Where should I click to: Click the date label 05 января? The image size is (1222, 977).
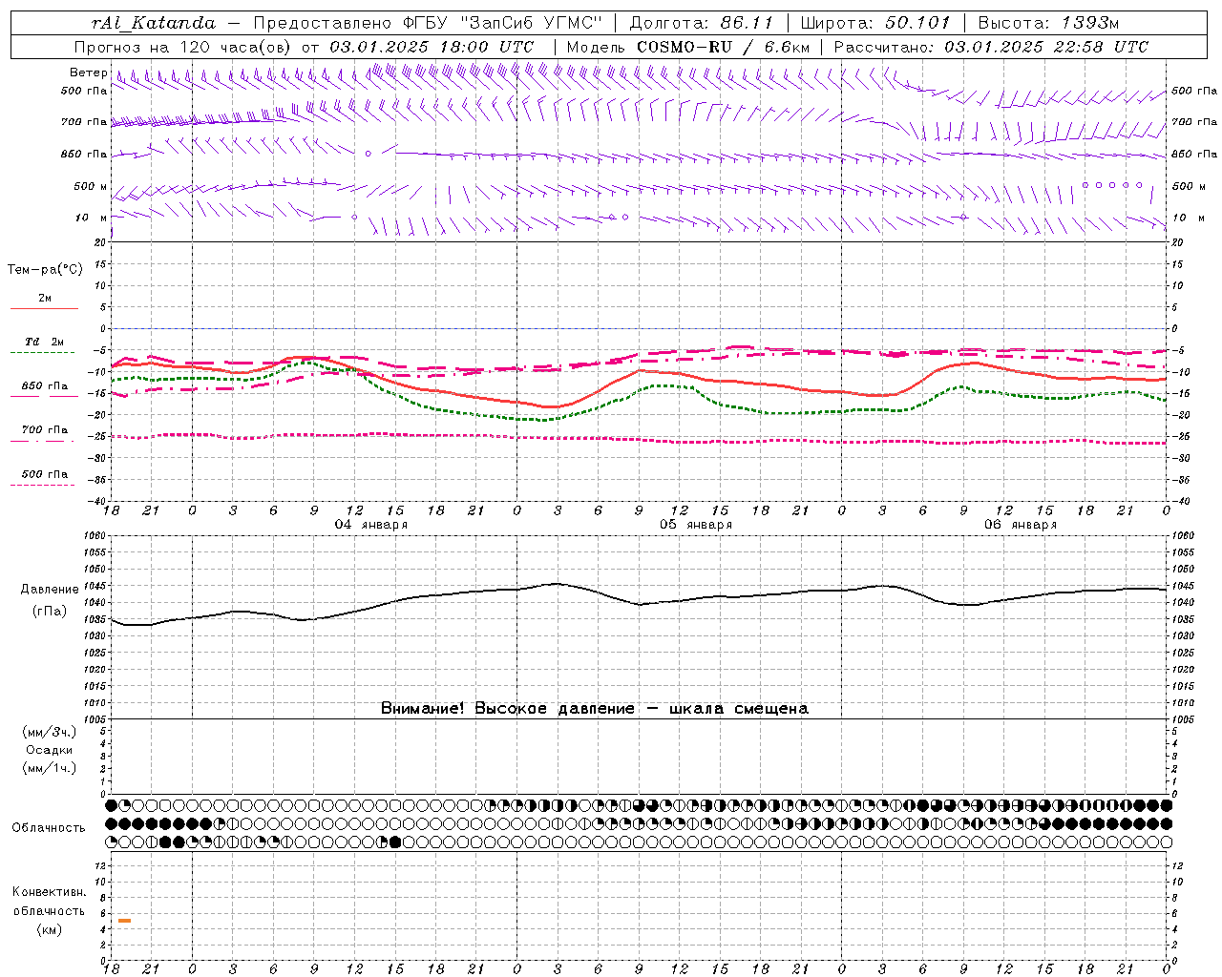pyautogui.click(x=696, y=525)
